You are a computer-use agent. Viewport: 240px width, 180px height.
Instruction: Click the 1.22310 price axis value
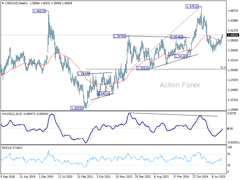pyautogui.click(x=233, y=100)
